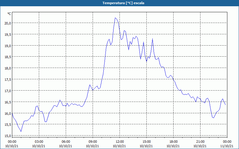Click the 18:00 time label
Image resolution: width=239 pixels, height=149 pixels.
(x=173, y=142)
